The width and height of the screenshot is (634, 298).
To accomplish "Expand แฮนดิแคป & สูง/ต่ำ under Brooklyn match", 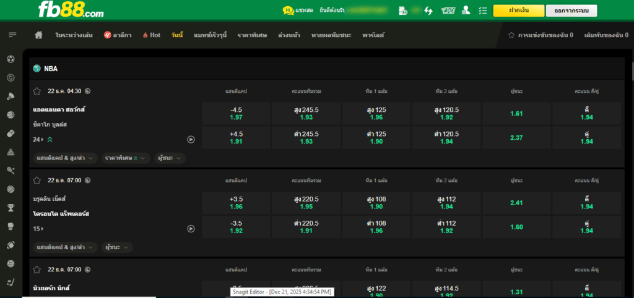I will pyautogui.click(x=65, y=247).
